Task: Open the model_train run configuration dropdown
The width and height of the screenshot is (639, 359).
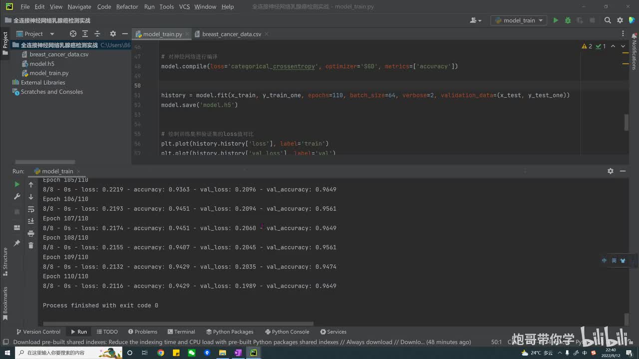Action: [519, 20]
